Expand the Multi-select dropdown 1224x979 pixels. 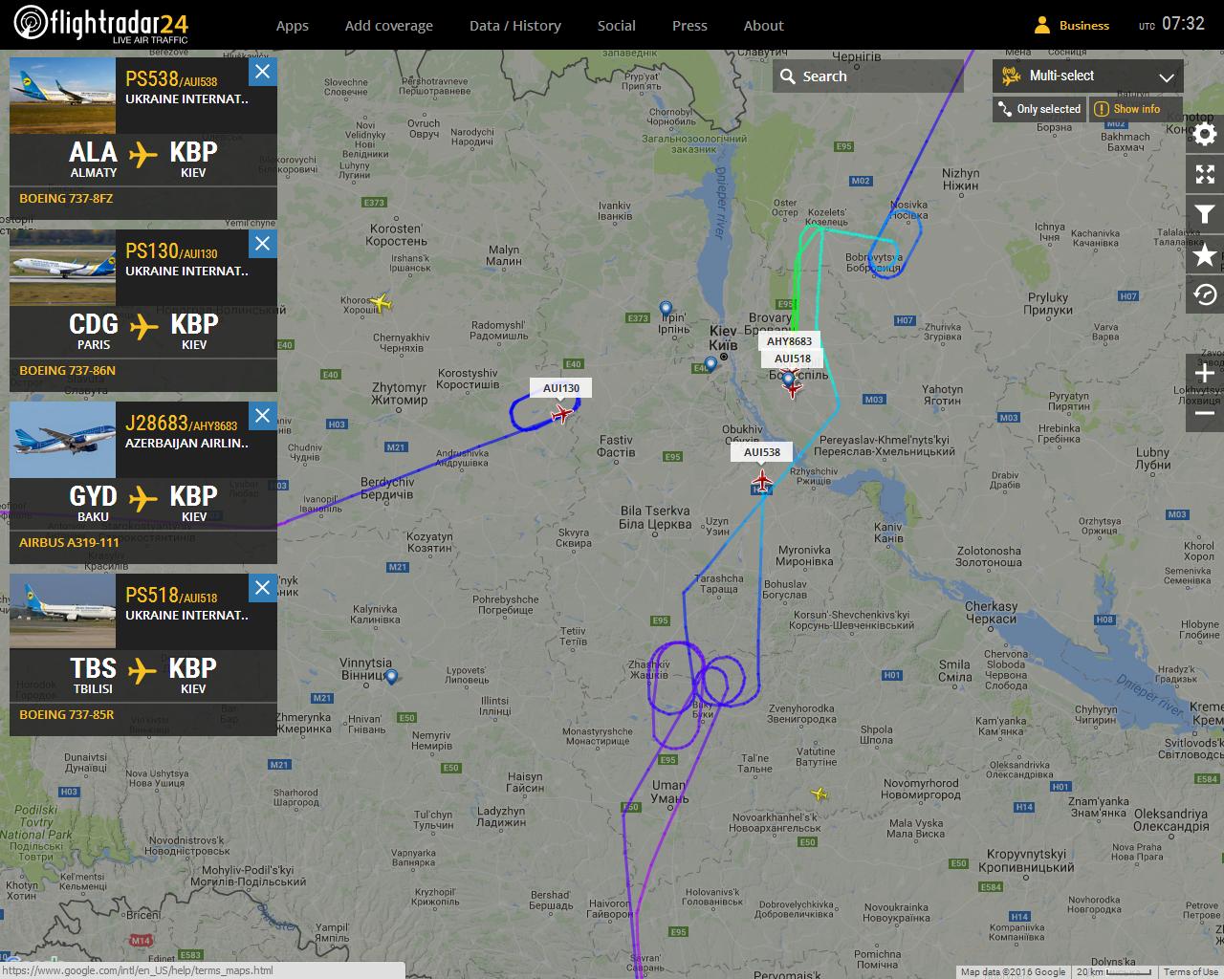pos(1088,76)
